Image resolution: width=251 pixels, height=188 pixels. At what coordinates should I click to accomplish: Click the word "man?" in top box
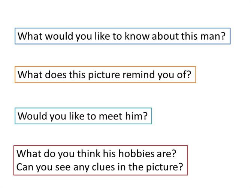click(213, 36)
